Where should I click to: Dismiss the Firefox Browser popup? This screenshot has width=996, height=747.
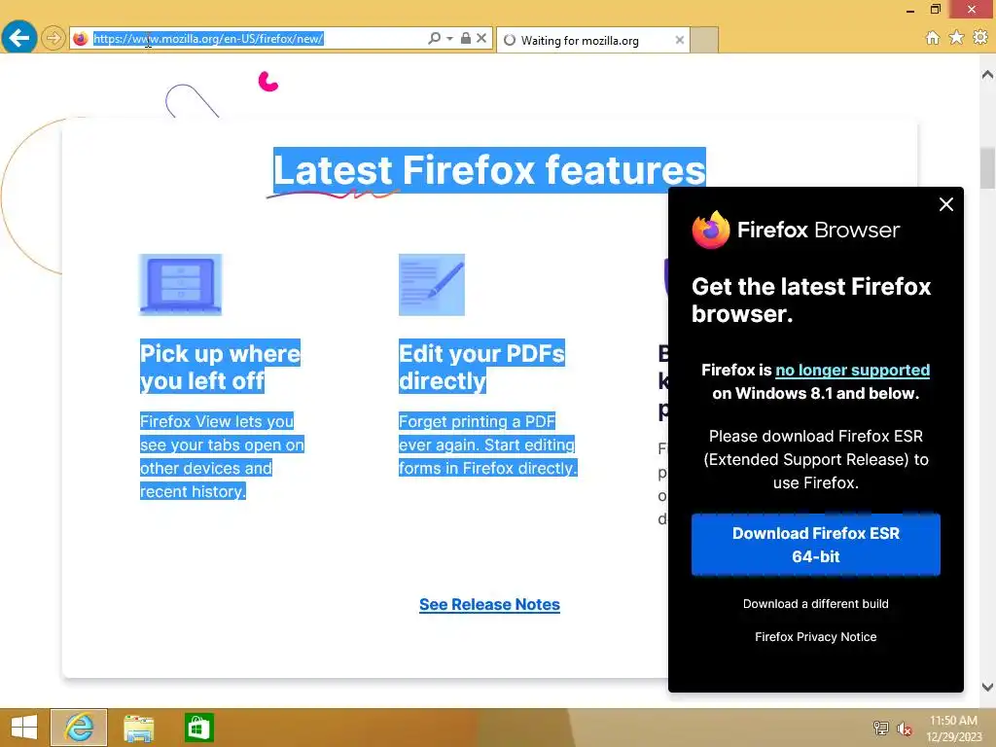tap(945, 204)
